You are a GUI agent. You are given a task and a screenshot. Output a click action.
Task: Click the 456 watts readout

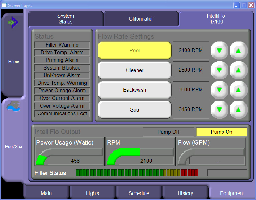[x=75, y=161]
